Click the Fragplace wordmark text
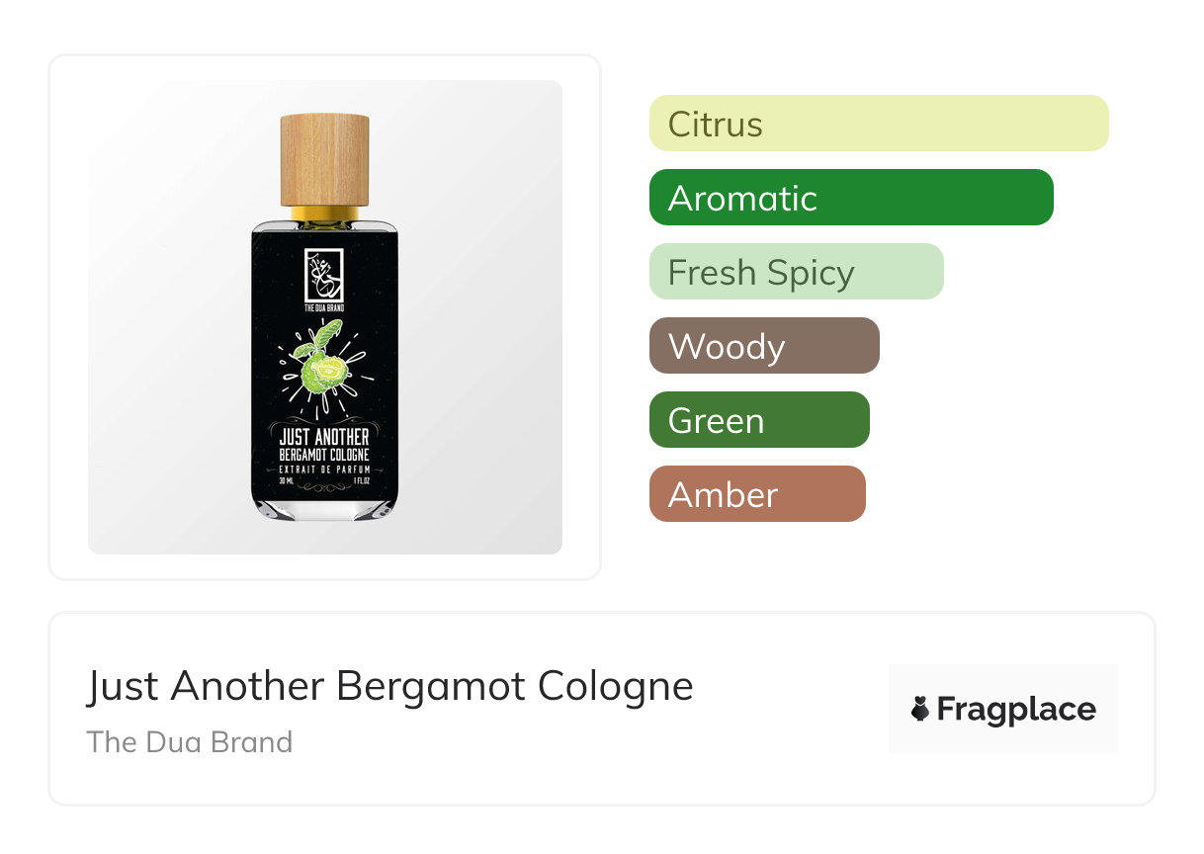1204x854 pixels. 1016,710
